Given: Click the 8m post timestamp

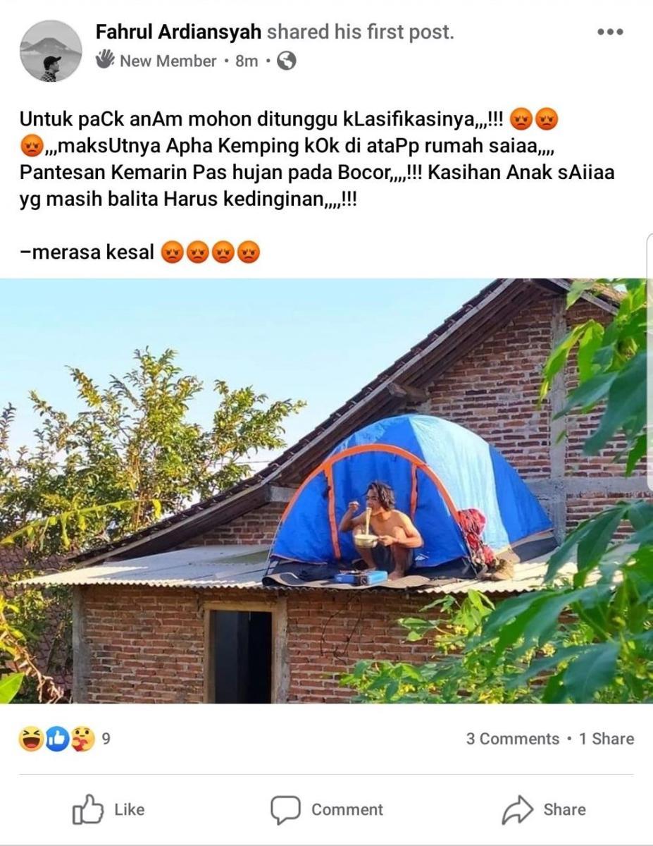Looking at the screenshot, I should click(247, 61).
